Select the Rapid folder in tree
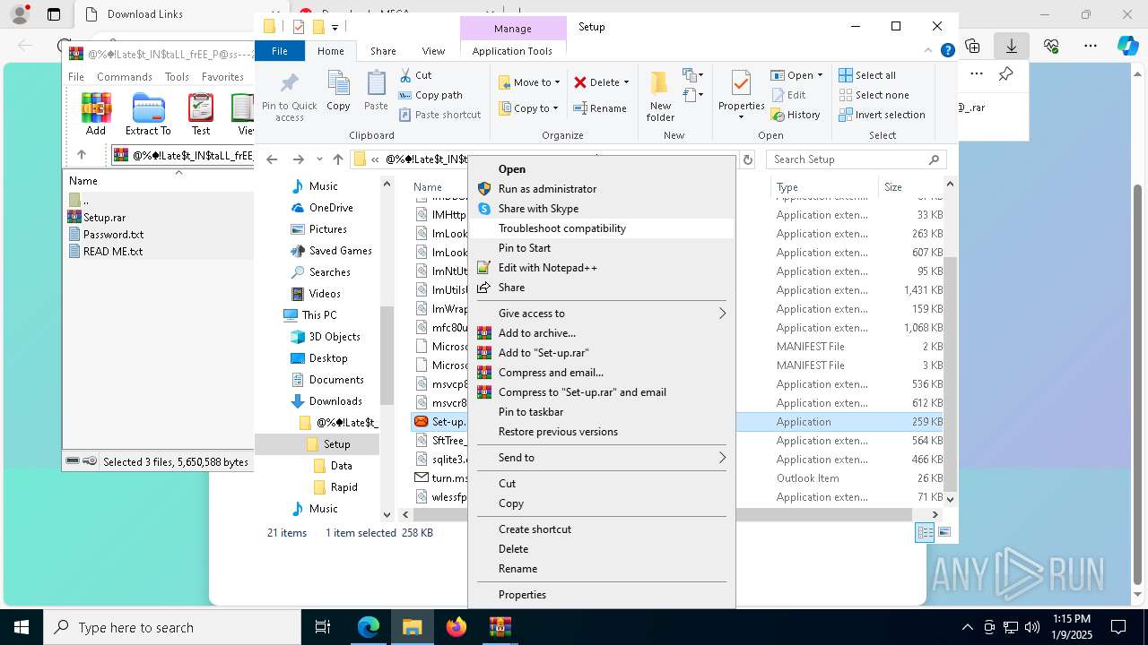1148x645 pixels. [344, 487]
